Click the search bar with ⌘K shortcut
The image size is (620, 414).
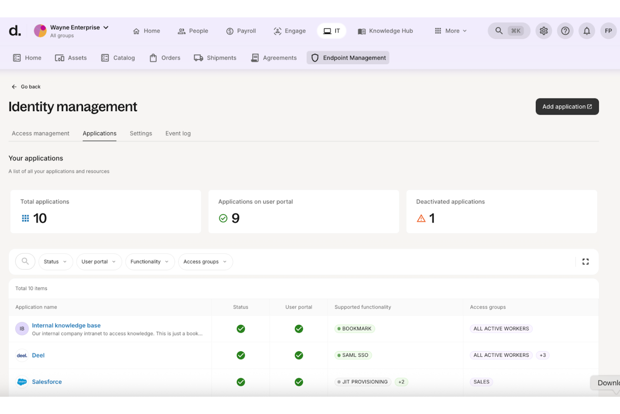pyautogui.click(x=509, y=31)
